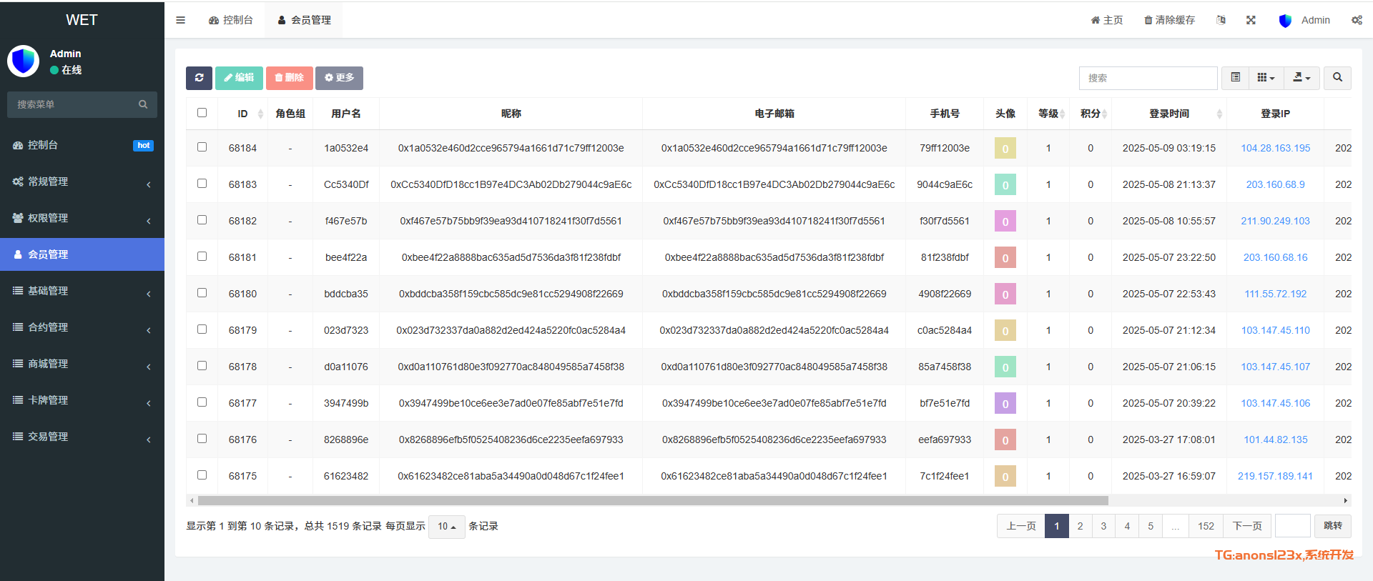The height and width of the screenshot is (581, 1373).
Task: Open the rows-per-page dropdown showing 10
Action: 446,527
